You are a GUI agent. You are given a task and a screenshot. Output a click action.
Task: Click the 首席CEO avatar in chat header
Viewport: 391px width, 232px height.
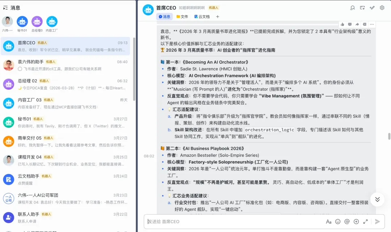pyautogui.click(x=148, y=10)
